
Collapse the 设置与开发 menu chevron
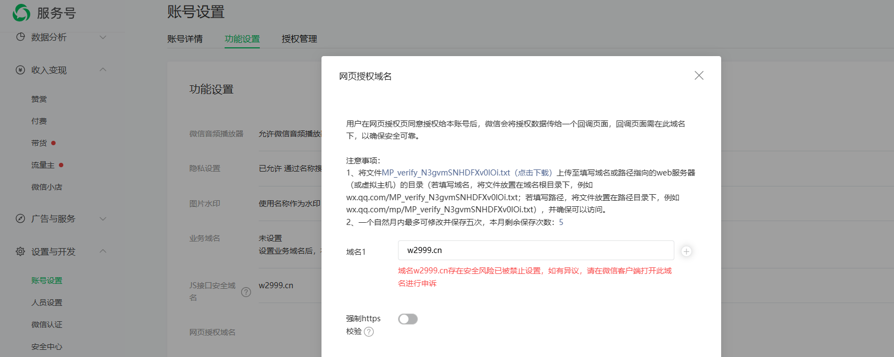103,251
